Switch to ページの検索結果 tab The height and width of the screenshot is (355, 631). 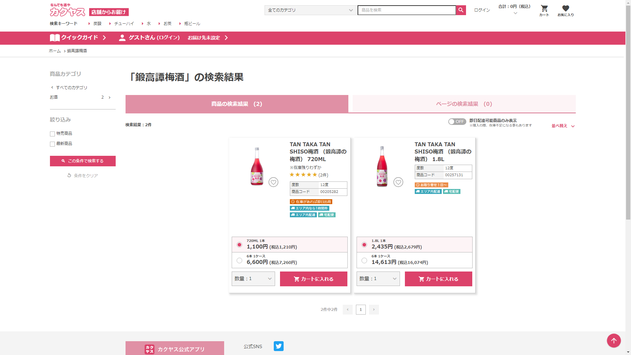coord(464,104)
